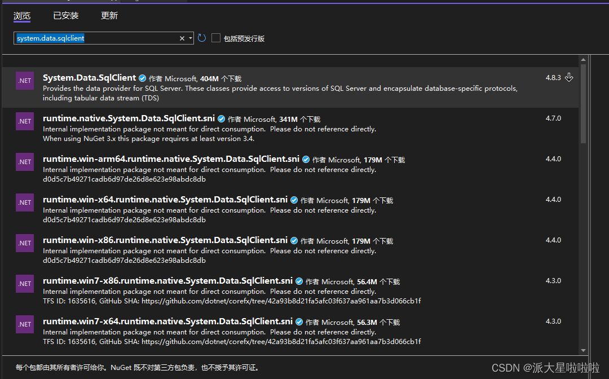The height and width of the screenshot is (379, 609).
Task: Clear the search text using the X icon
Action: point(182,38)
